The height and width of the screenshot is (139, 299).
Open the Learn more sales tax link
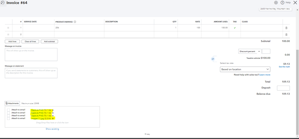pos(265,75)
